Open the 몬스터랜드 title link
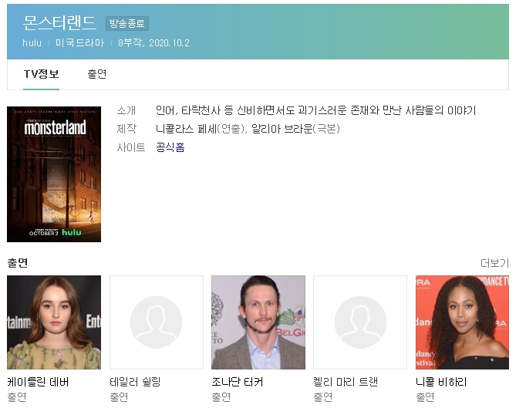Screen dimensions: 526x415 pos(60,22)
